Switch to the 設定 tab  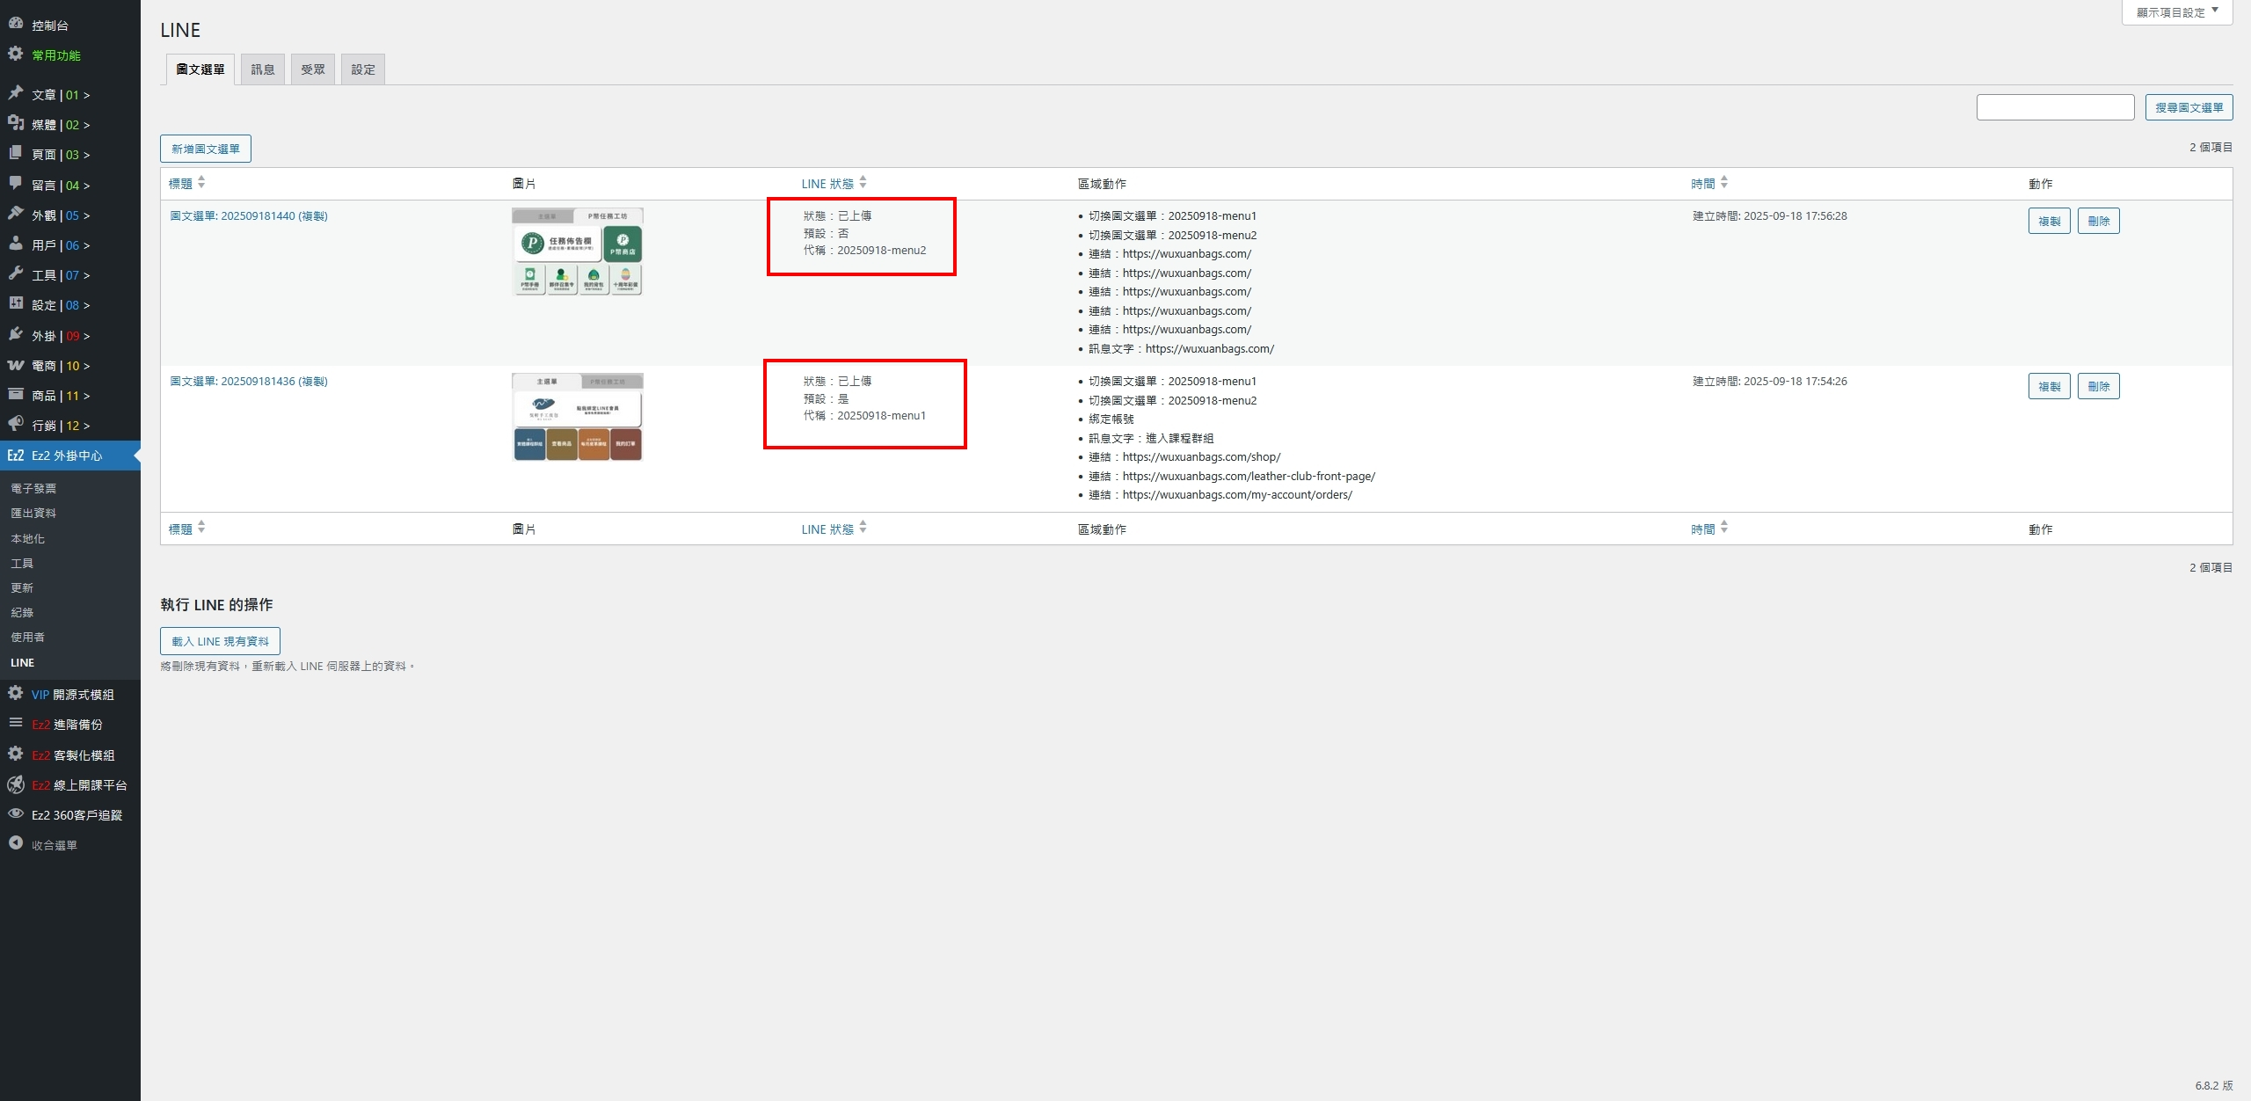click(x=363, y=69)
